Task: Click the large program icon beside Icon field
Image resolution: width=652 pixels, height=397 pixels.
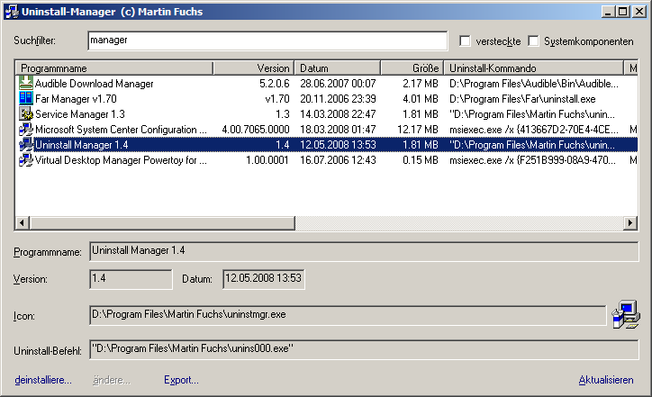Action: [626, 314]
